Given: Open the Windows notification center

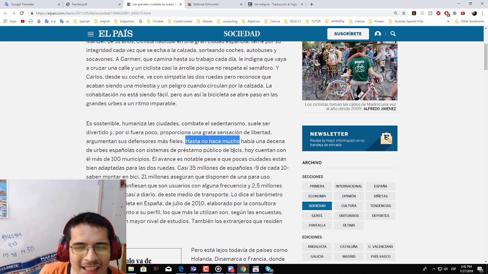Looking at the screenshot, I should 480,269.
